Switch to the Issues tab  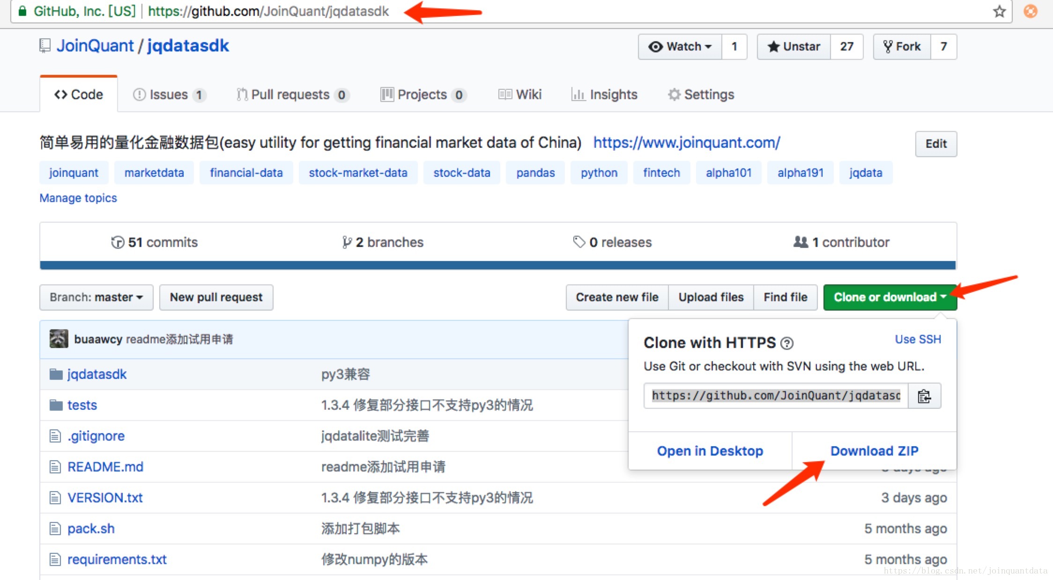click(x=169, y=94)
